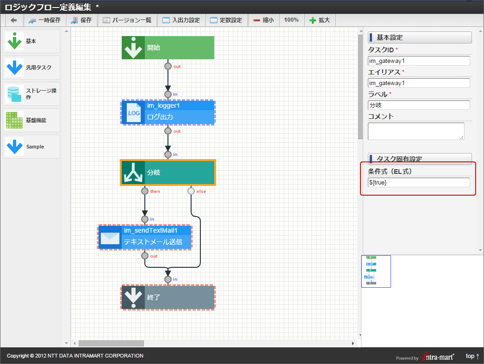The height and width of the screenshot is (364, 484).
Task: Click the in port of im_logger1
Action: click(x=168, y=94)
